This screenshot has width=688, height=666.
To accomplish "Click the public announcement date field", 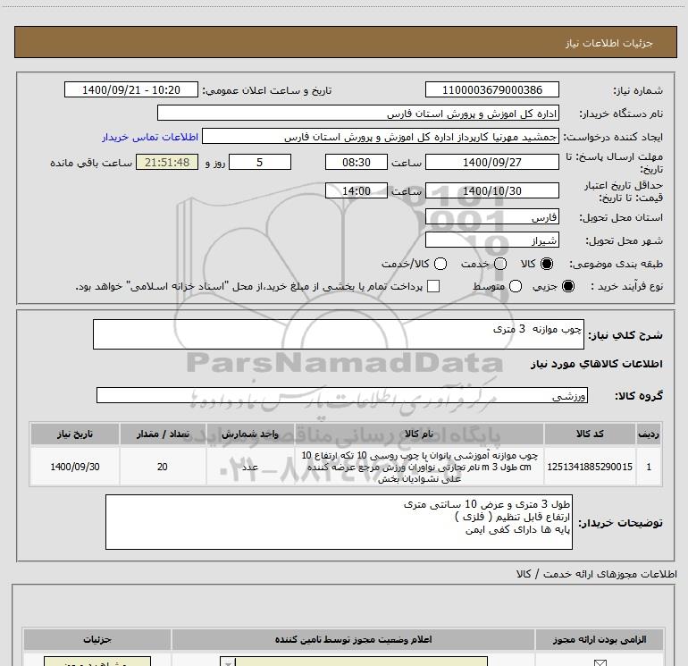I will click(x=131, y=89).
